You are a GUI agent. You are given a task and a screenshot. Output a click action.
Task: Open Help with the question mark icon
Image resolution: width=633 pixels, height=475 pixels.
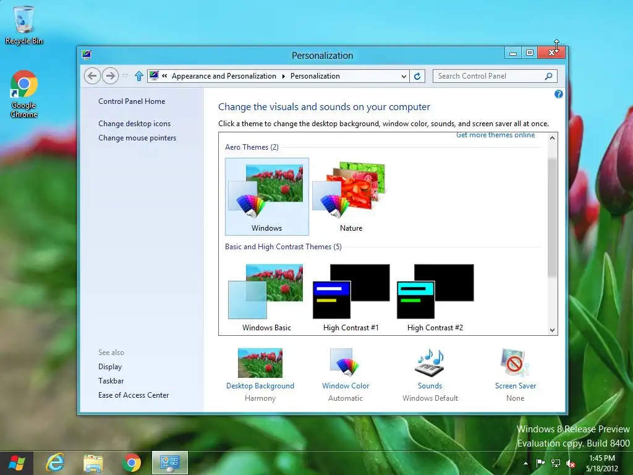pyautogui.click(x=558, y=94)
